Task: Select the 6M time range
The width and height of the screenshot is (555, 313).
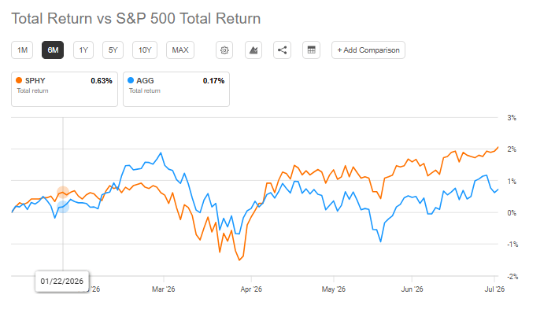Action: coord(53,50)
